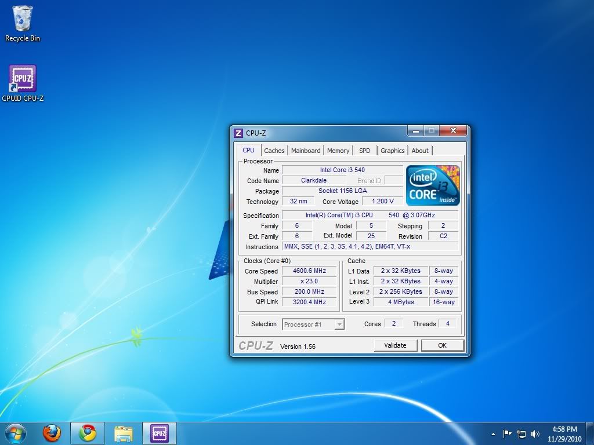Click the OK button
594x445 pixels.
(x=442, y=345)
